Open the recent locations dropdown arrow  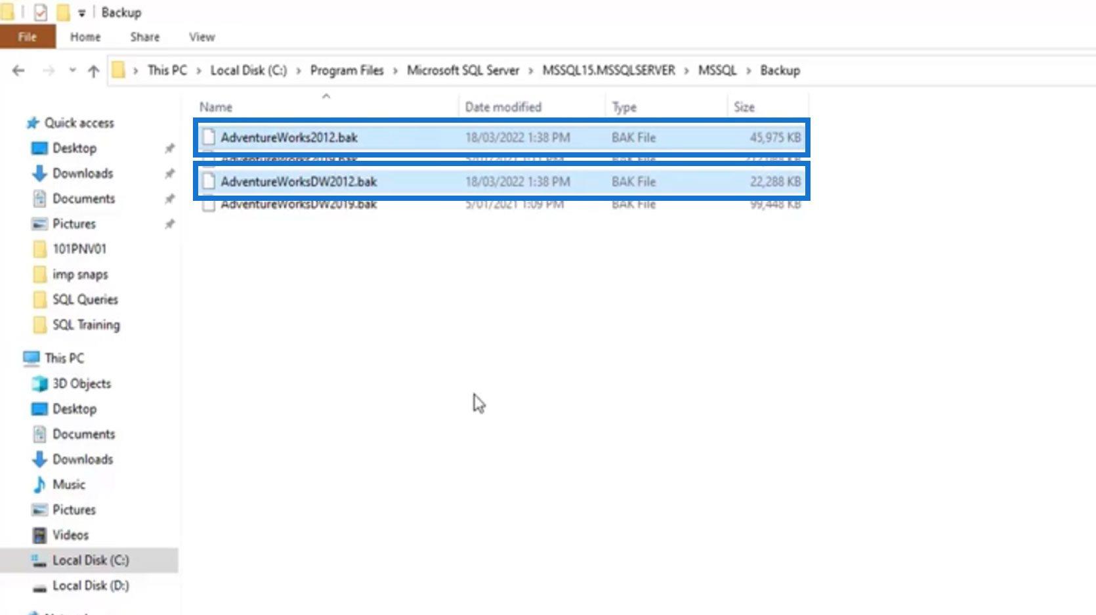coord(72,70)
